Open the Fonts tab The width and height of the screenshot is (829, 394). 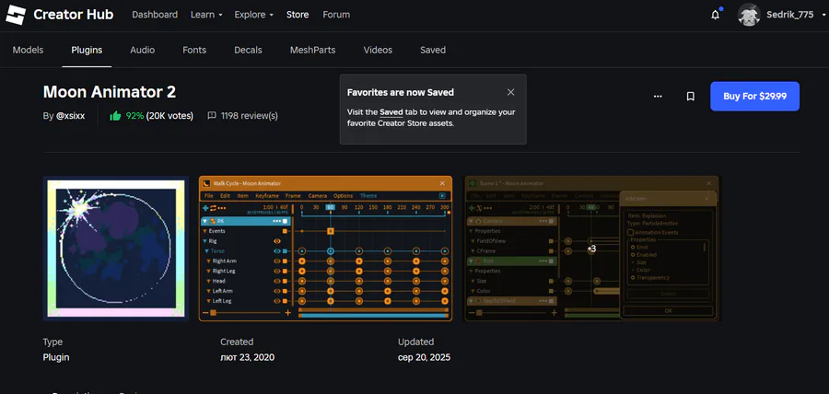[194, 50]
